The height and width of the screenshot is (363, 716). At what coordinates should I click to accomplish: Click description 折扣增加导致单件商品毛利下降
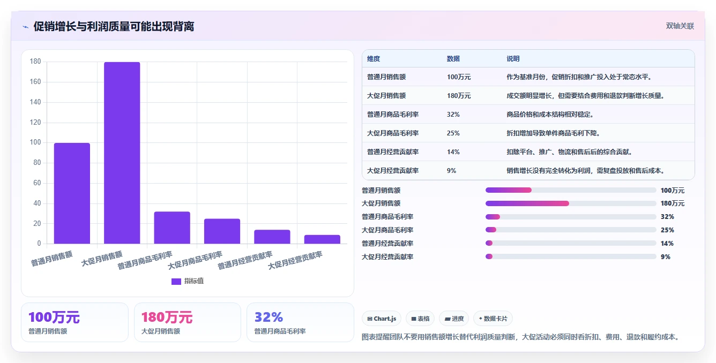pos(555,133)
